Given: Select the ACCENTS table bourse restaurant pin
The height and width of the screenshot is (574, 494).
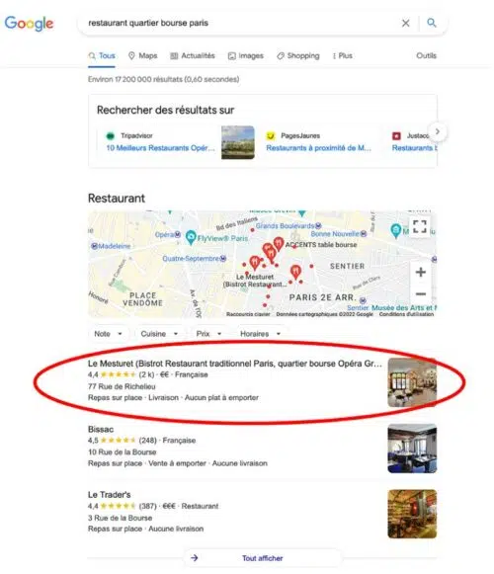Looking at the screenshot, I should [x=279, y=243].
